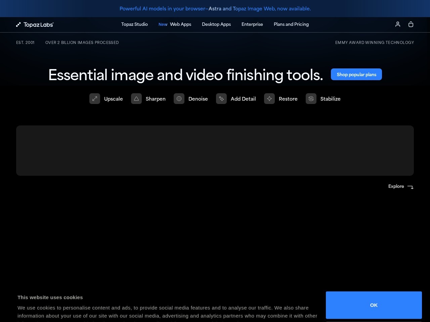The width and height of the screenshot is (430, 322).
Task: Click the Shop popular plans button
Action: pos(356,74)
